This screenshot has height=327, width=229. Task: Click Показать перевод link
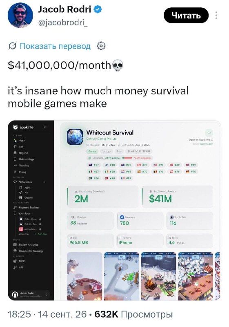pyautogui.click(x=55, y=46)
